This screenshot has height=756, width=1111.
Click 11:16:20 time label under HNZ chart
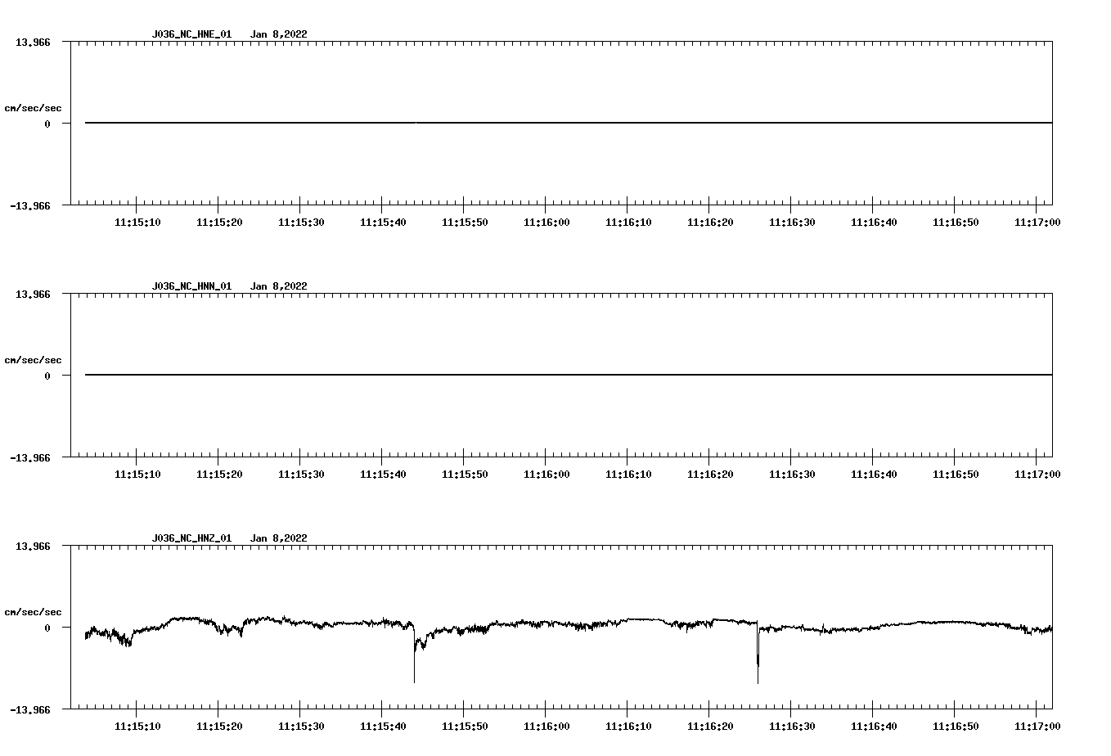point(710,727)
